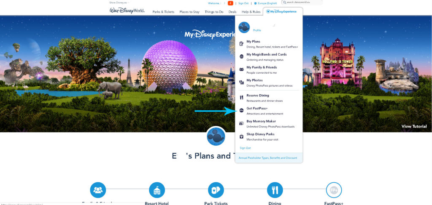The height and width of the screenshot is (205, 432).
Task: Click the orange notification count badge
Action: (230, 3)
